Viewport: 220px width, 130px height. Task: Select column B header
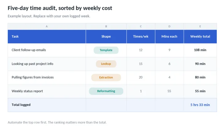click(106, 26)
